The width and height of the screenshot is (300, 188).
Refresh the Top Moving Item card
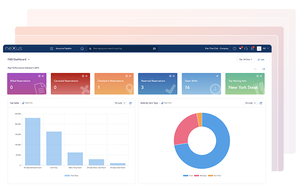pos(261,76)
